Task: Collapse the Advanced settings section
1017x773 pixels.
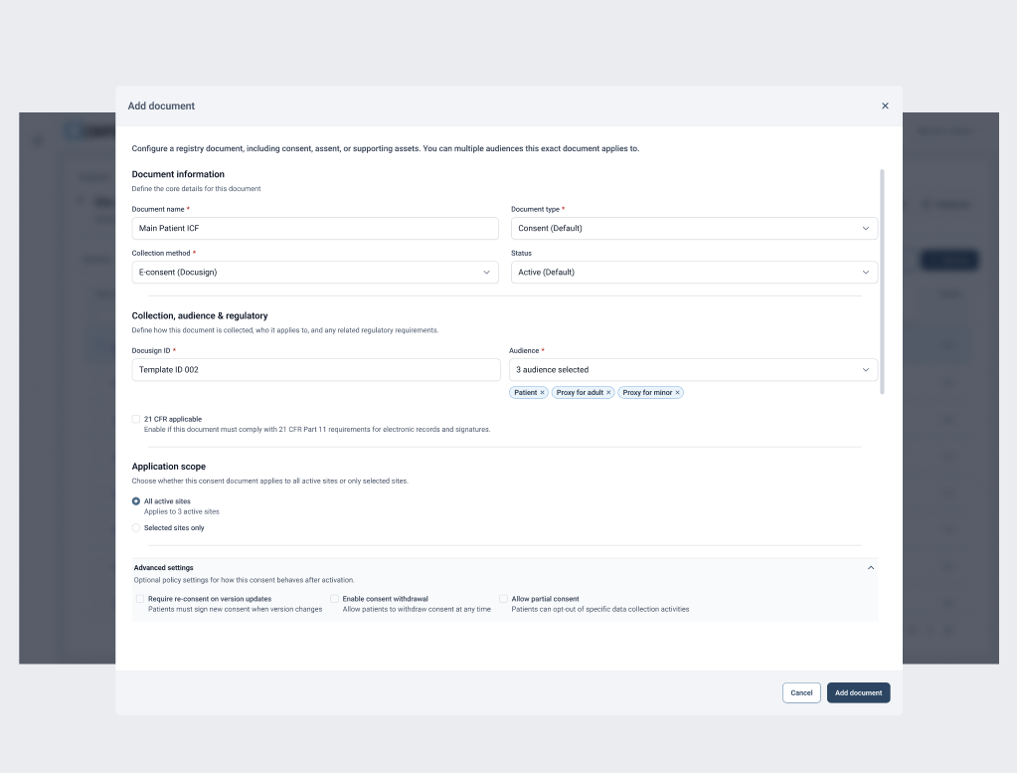Action: pyautogui.click(x=871, y=568)
